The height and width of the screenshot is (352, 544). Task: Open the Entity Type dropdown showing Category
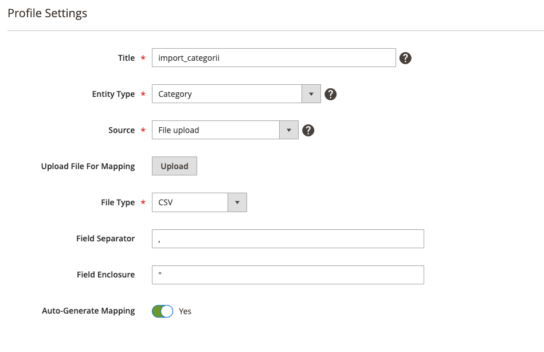click(x=236, y=93)
